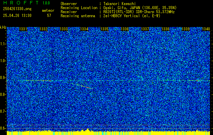The height and width of the screenshot is (135, 213).
Task: Click the 1337 time marker
Action: pyautogui.click(x=145, y=29)
